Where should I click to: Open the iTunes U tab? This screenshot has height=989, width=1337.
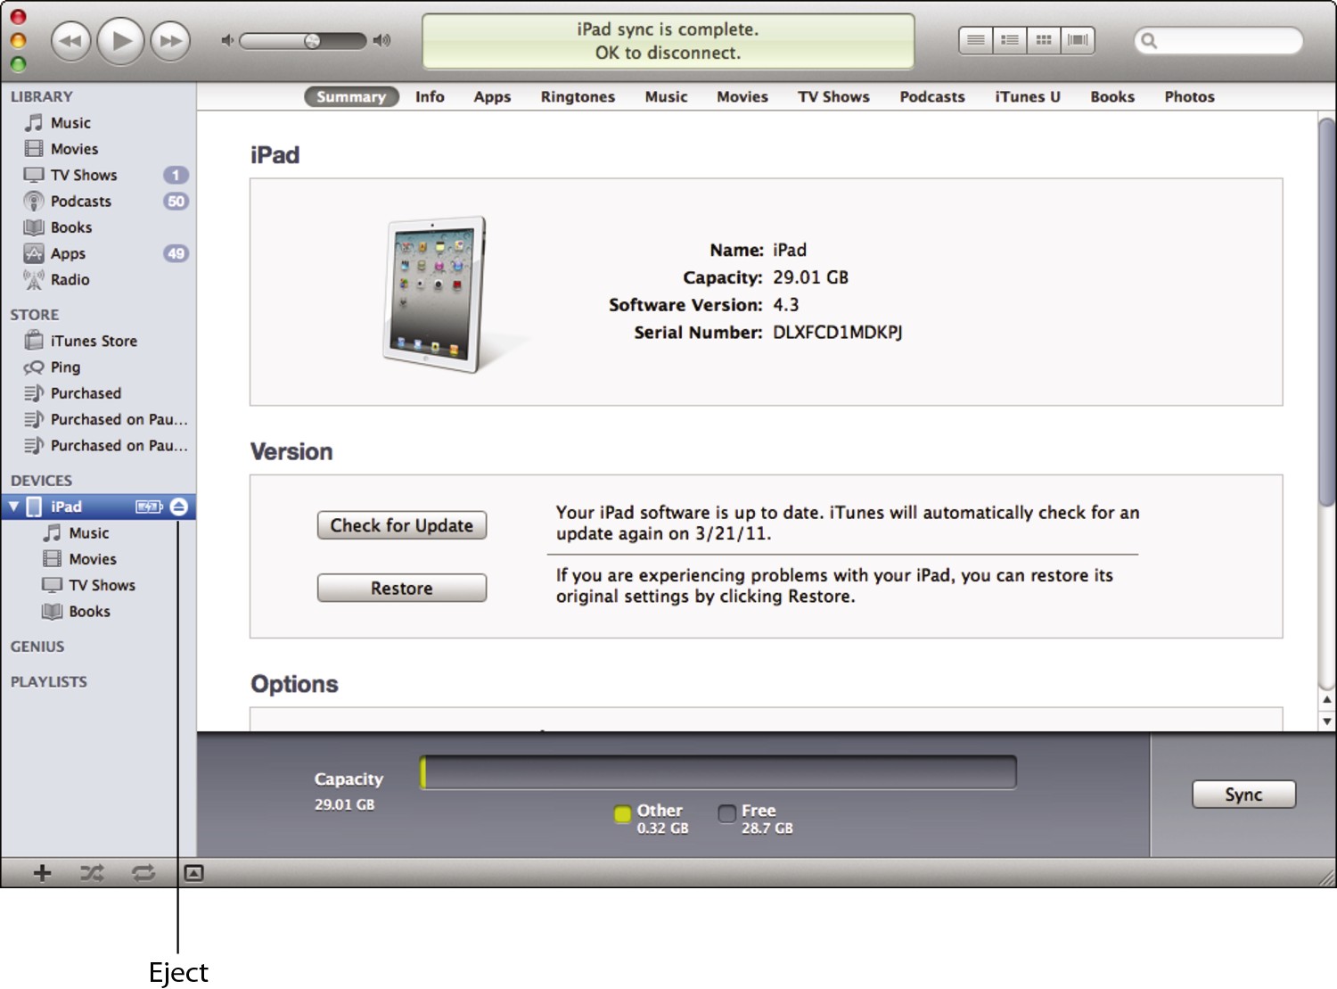[x=1028, y=96]
